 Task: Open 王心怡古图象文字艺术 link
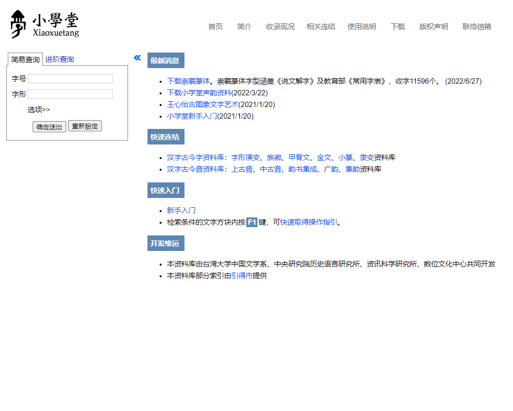tap(202, 105)
